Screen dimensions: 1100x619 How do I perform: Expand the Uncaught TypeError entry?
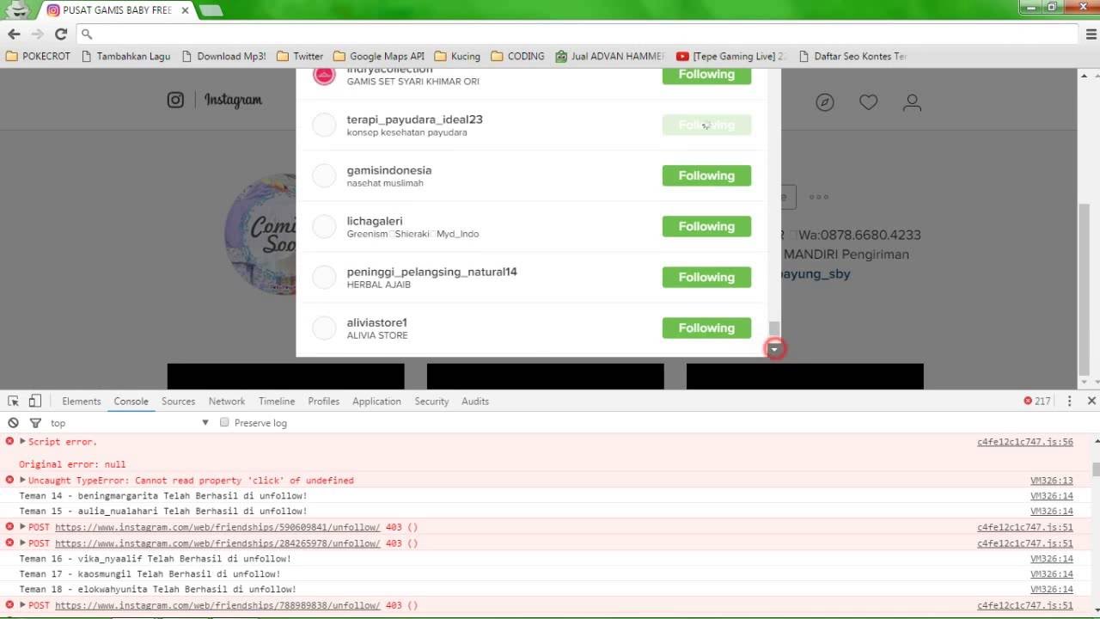pos(23,480)
